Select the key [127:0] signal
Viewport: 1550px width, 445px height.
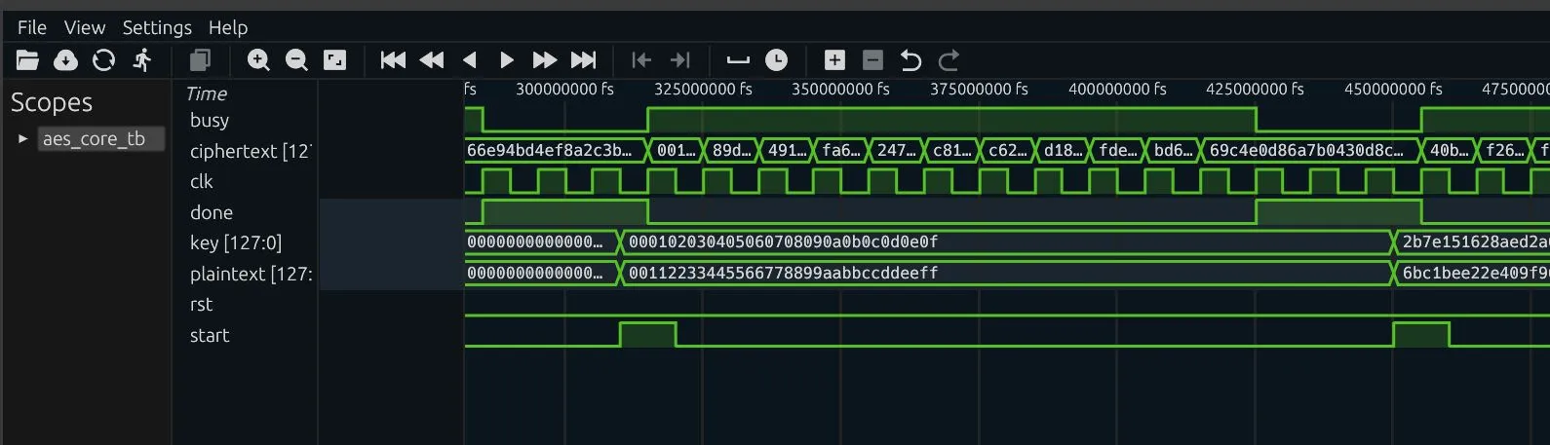[x=236, y=242]
